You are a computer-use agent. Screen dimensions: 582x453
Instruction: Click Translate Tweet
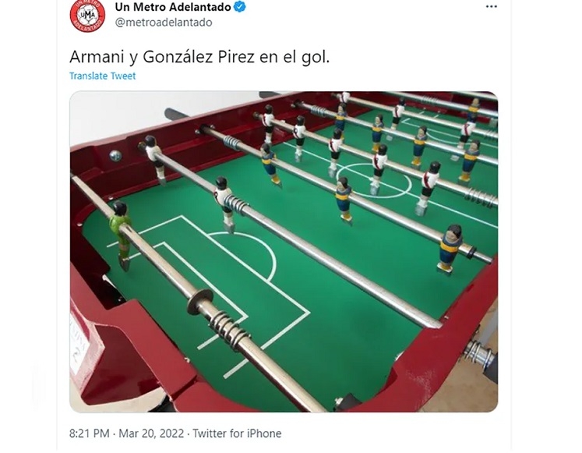coord(102,76)
